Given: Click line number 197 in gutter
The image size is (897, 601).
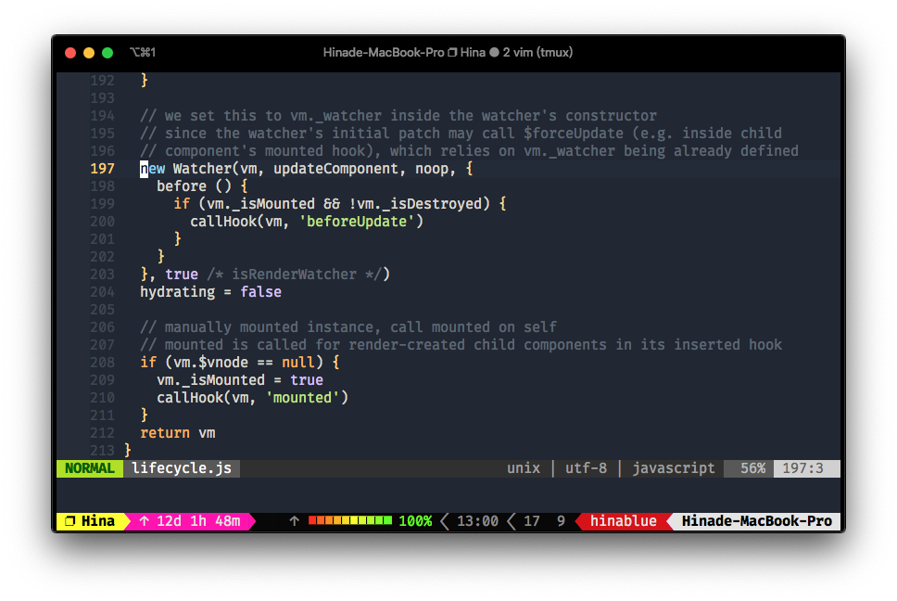Looking at the screenshot, I should click(x=103, y=169).
